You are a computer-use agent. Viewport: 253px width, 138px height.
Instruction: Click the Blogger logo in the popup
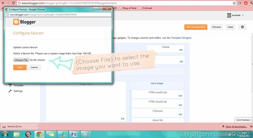pos(24,22)
